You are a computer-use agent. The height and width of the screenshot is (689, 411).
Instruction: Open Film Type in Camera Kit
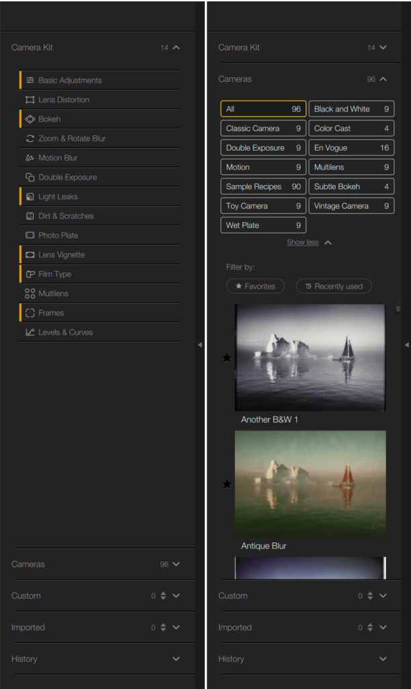pos(99,274)
